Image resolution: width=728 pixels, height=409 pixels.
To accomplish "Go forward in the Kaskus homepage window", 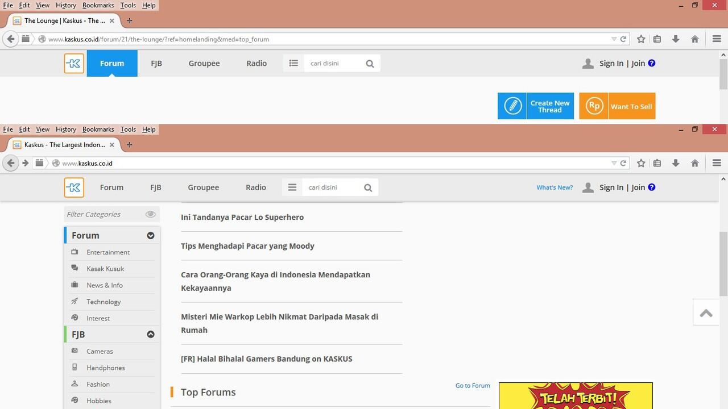I will (x=26, y=163).
